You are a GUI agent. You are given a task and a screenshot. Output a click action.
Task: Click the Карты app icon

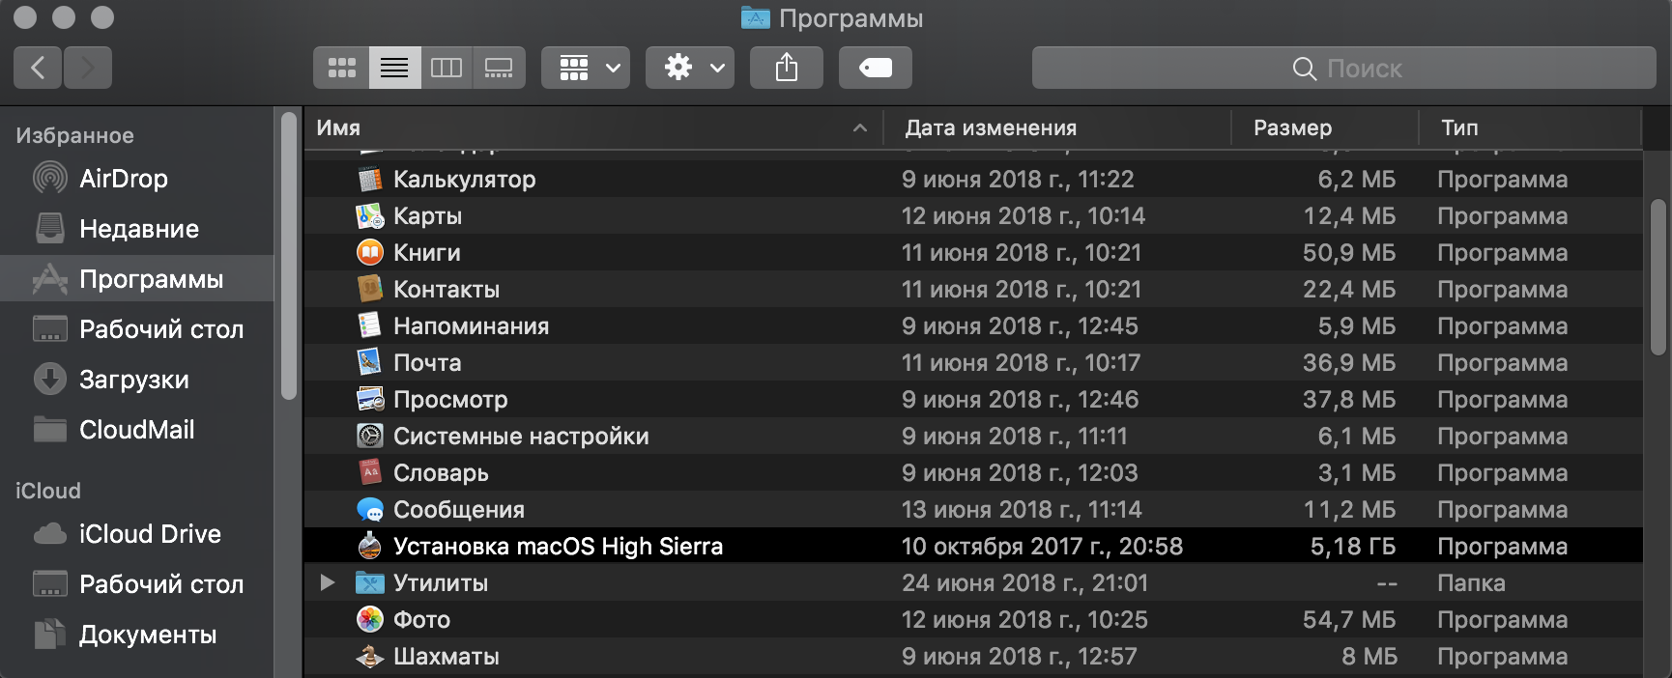point(369,215)
